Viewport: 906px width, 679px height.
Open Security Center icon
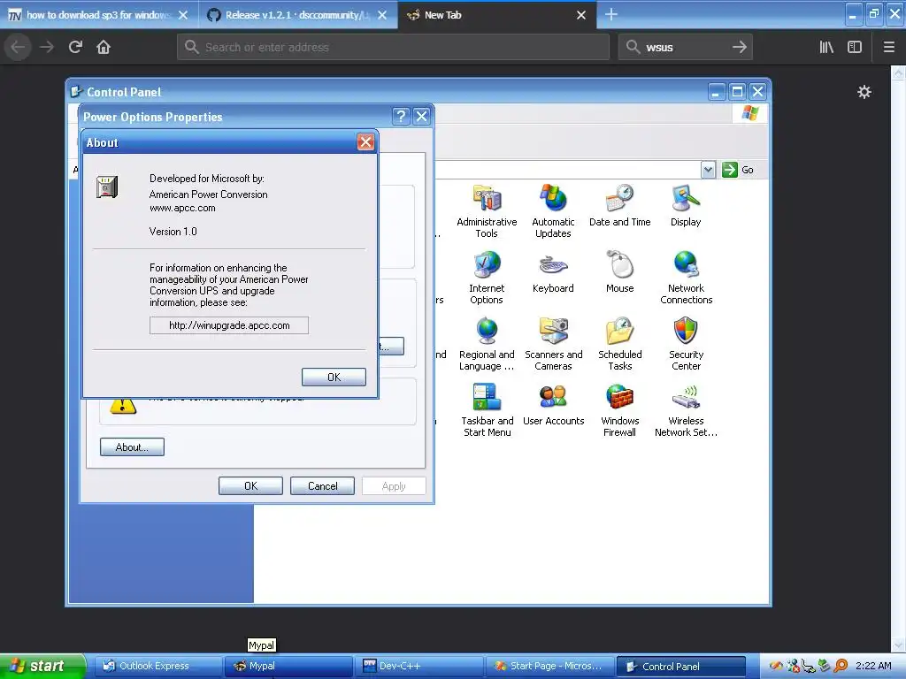coord(686,344)
